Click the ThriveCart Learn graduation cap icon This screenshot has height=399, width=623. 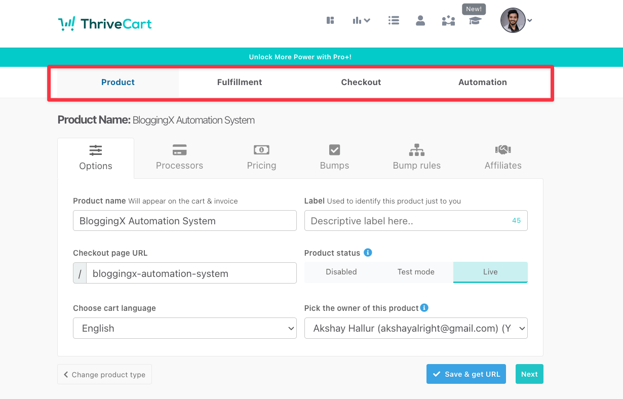(474, 22)
